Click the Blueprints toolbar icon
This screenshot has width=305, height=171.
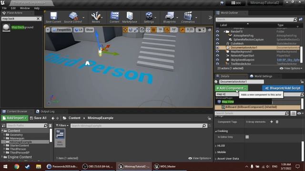(170, 17)
